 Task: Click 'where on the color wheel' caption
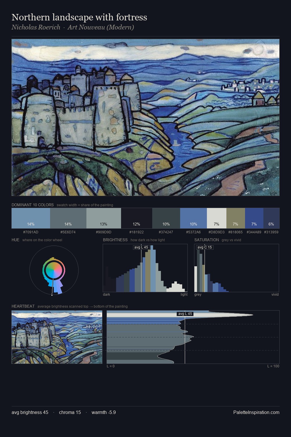point(42,240)
